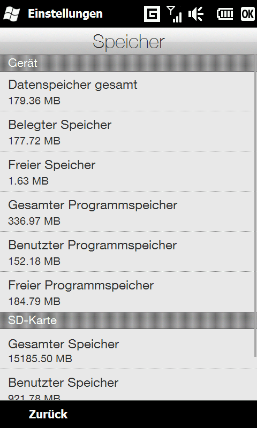Select the Datenspeicher gesamt entry
This screenshot has width=257, height=428.
click(x=127, y=91)
